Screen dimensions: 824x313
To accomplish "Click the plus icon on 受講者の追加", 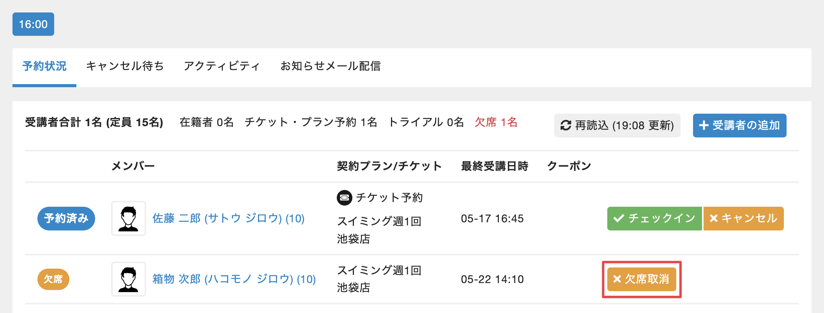I will pos(704,125).
